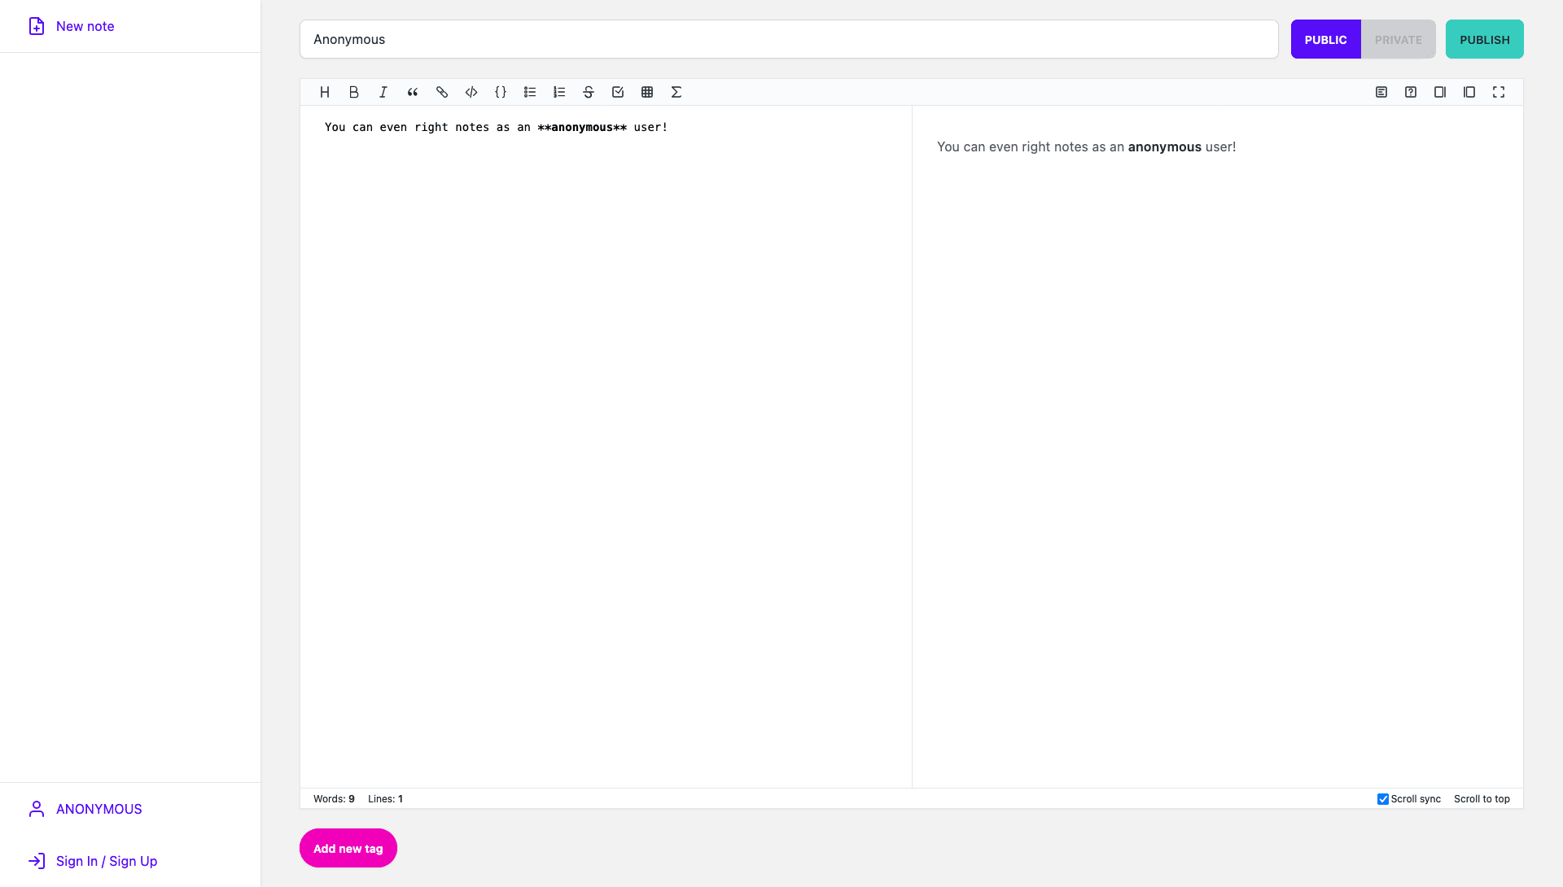Enter fullscreen mode with the expand icon
The image size is (1563, 887).
tap(1499, 92)
